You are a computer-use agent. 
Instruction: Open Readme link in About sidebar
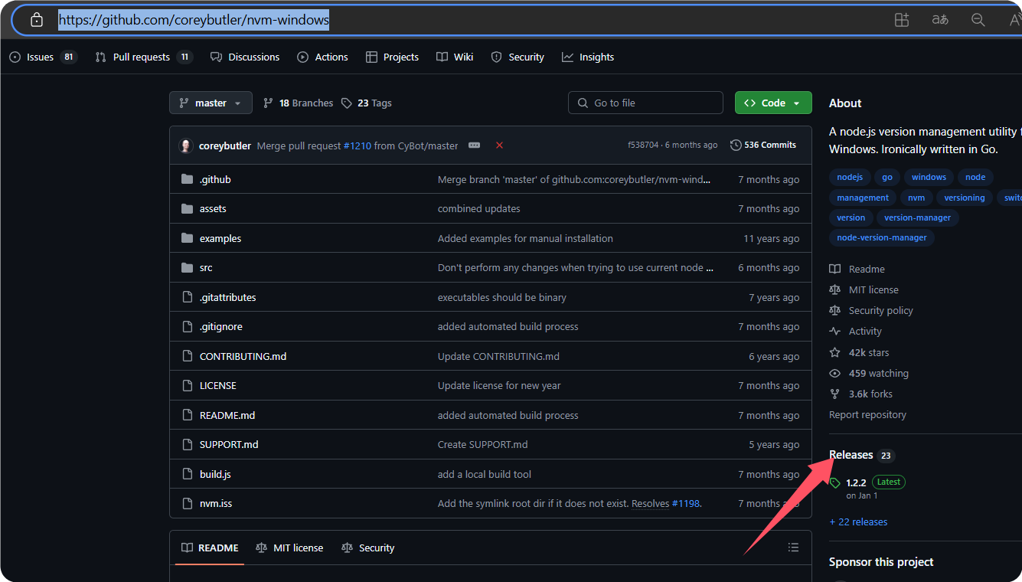pyautogui.click(x=857, y=269)
